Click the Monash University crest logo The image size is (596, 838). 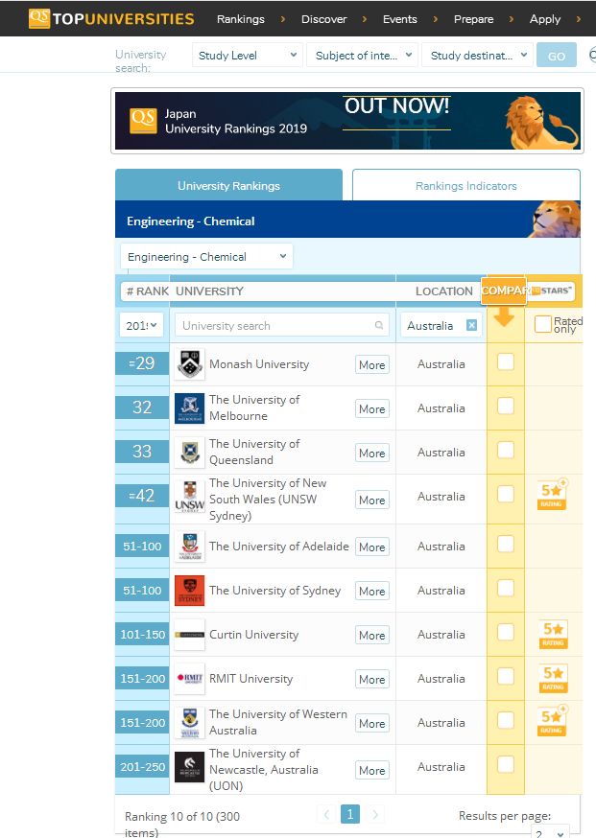click(x=190, y=364)
